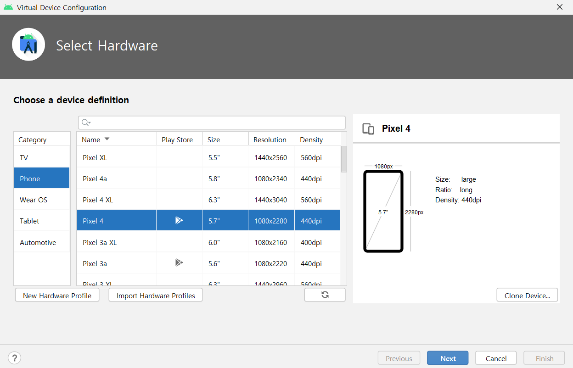Viewport: 573px width, 368px height.
Task: Sort by Name column arrow
Action: tap(107, 139)
